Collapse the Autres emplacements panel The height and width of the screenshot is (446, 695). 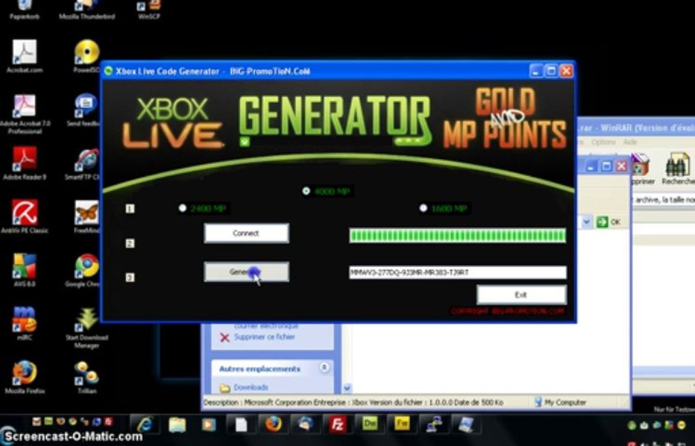tap(324, 368)
